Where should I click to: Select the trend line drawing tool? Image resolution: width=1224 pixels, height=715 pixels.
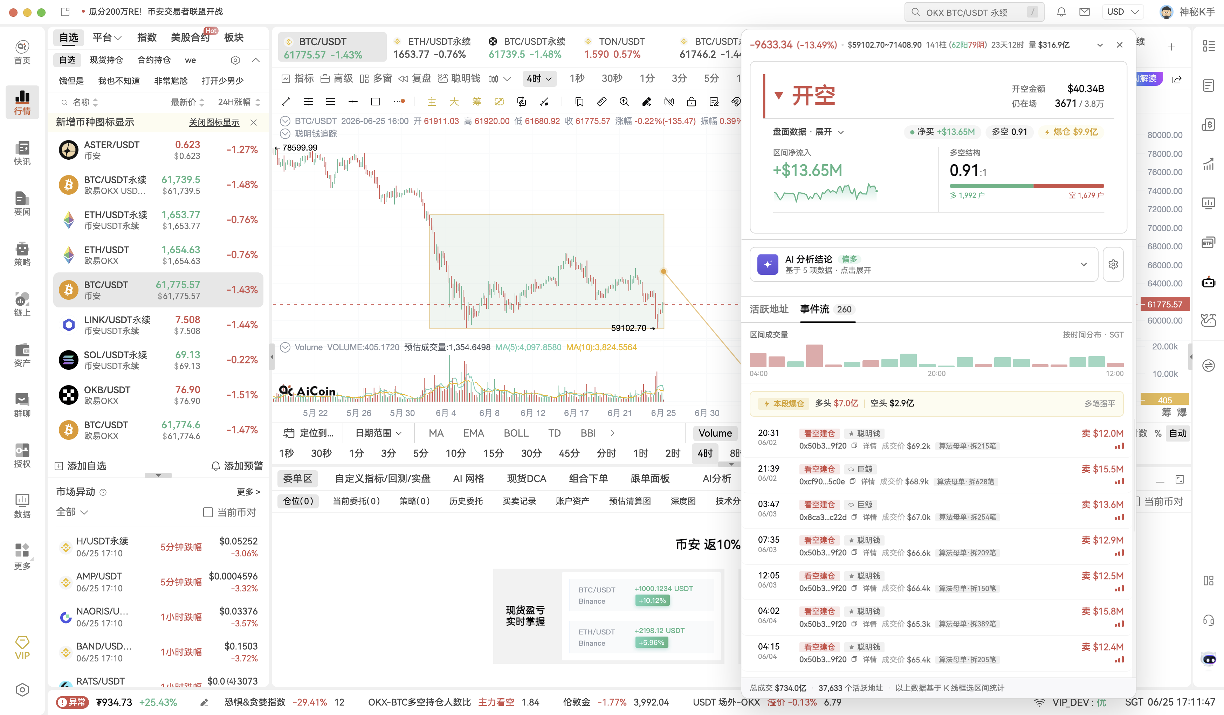point(286,102)
